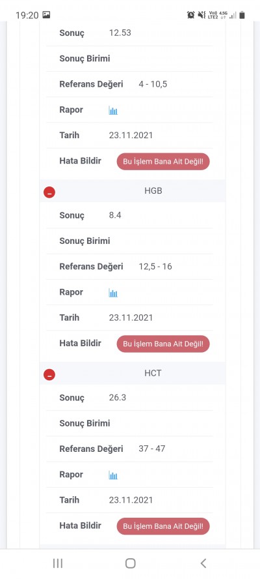Viewport: 260px width, 579px height.
Task: Tap the HGB section header row
Action: (x=133, y=191)
